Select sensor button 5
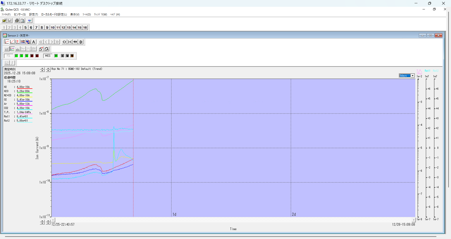Screen dimensions: 451x239 tap(25, 27)
